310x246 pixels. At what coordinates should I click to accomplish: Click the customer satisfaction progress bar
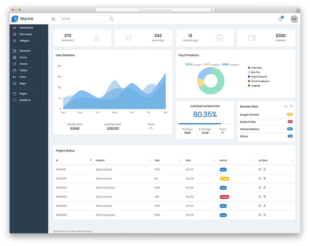pyautogui.click(x=205, y=124)
